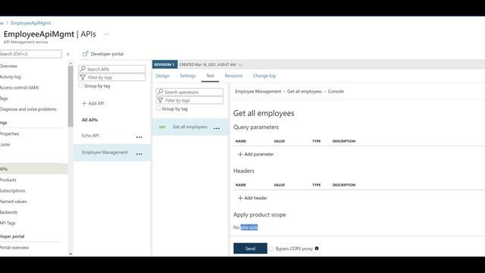Image resolution: width=485 pixels, height=273 pixels.
Task: Check the Bypass CORS proxy box
Action: tap(271, 249)
